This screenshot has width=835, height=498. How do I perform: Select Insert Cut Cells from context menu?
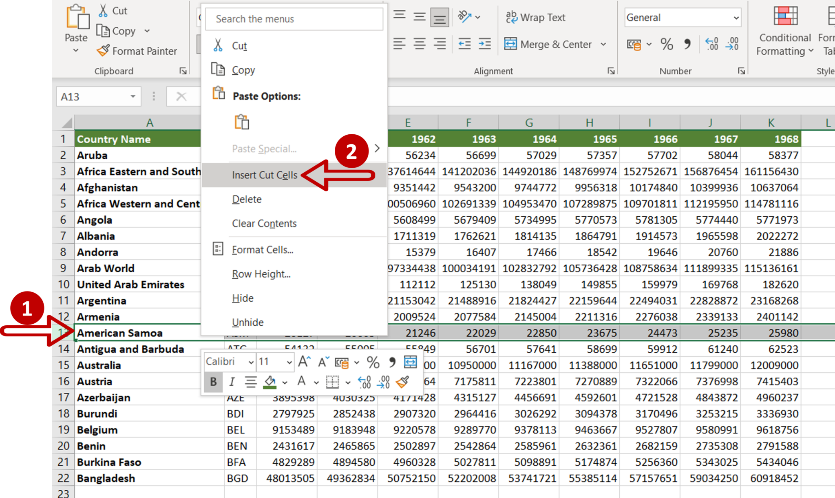point(266,174)
